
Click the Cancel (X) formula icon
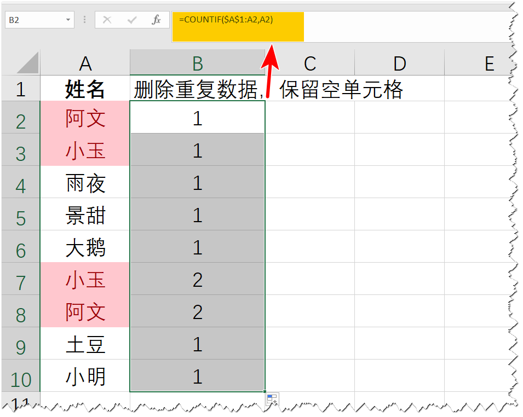[x=107, y=20]
